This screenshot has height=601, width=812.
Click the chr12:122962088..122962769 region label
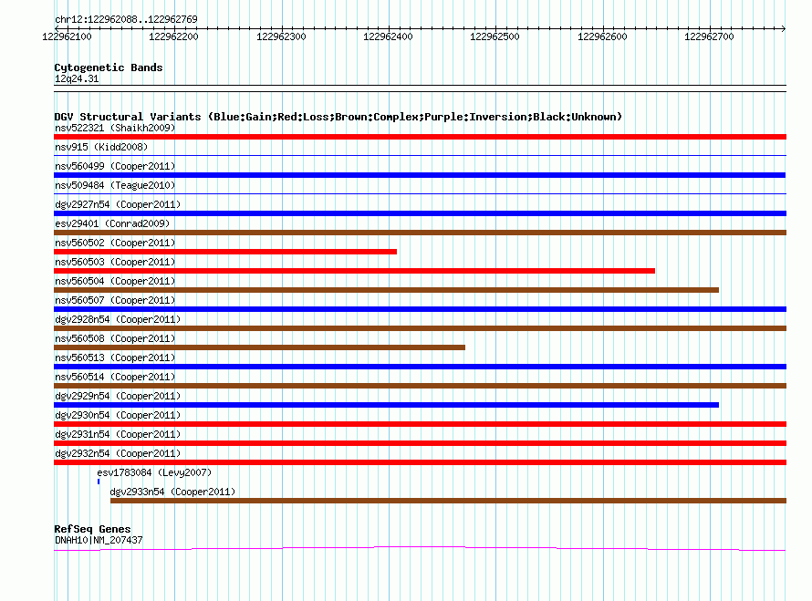coord(126,19)
